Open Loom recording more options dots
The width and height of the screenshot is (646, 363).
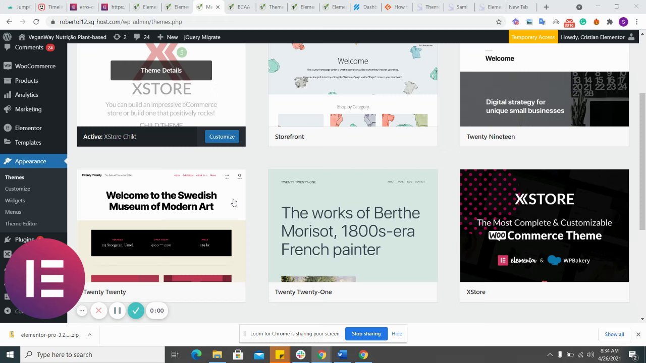(82, 311)
